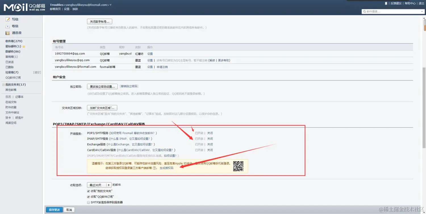The image size is (426, 214).
Task: Click 关闭 for POP3/SMTP服务
Action: 210,133
